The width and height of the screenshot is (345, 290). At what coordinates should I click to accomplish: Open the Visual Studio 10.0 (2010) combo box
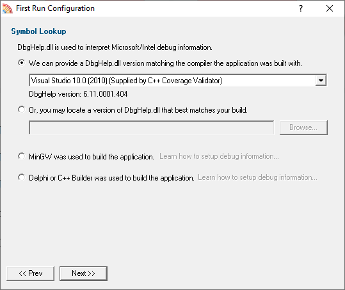tap(178, 80)
